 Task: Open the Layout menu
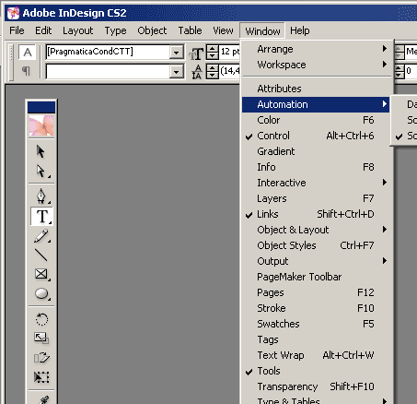[x=77, y=30]
